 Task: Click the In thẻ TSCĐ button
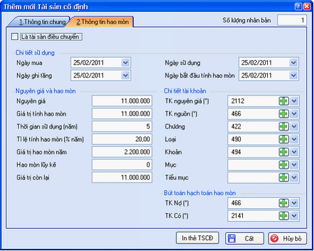pyautogui.click(x=197, y=238)
